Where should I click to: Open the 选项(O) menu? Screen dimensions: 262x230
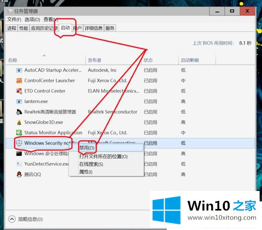pos(32,20)
